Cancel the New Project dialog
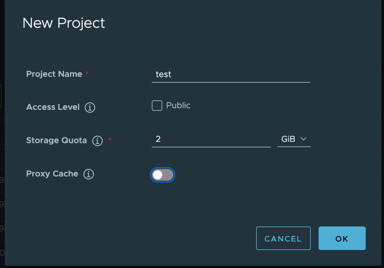This screenshot has width=384, height=268. click(283, 238)
